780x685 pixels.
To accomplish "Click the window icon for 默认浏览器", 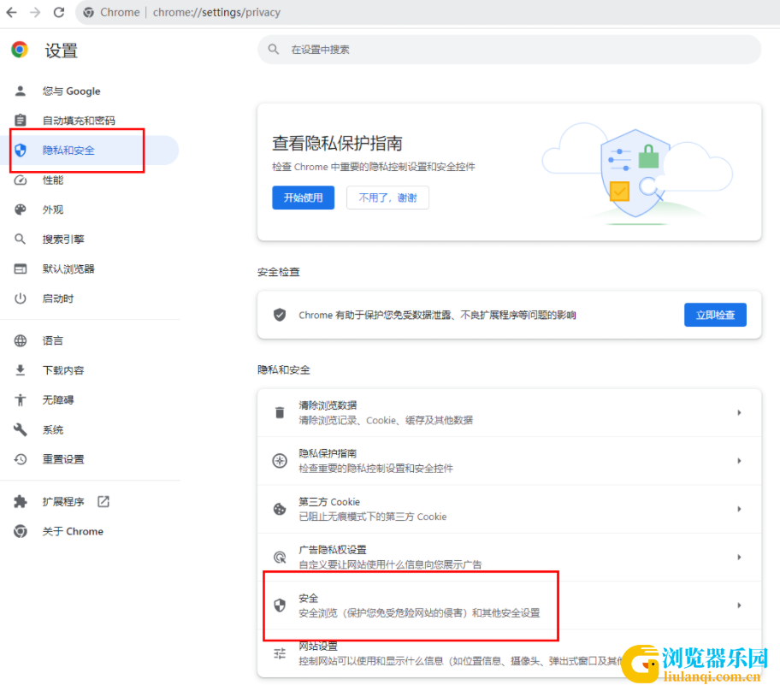I will (x=21, y=269).
